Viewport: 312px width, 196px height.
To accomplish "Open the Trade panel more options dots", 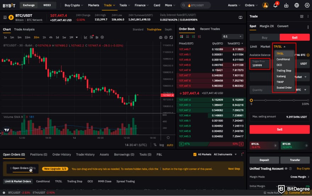I will coord(308,17).
